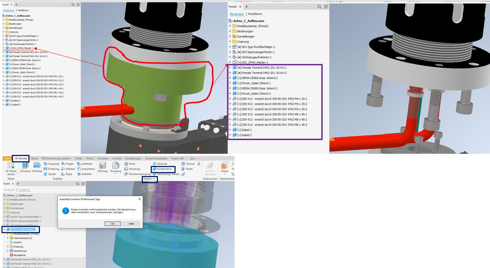Select Baugruppe view in top-right browser
This screenshot has height=268, width=490.
(237, 14)
